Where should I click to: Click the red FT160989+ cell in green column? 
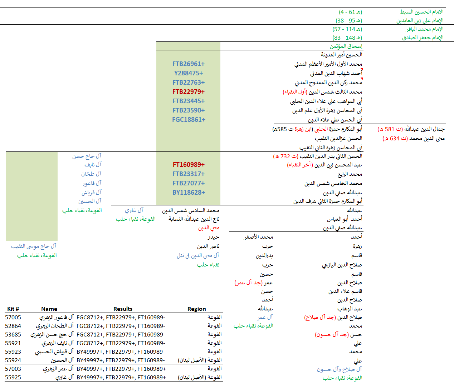coord(189,165)
